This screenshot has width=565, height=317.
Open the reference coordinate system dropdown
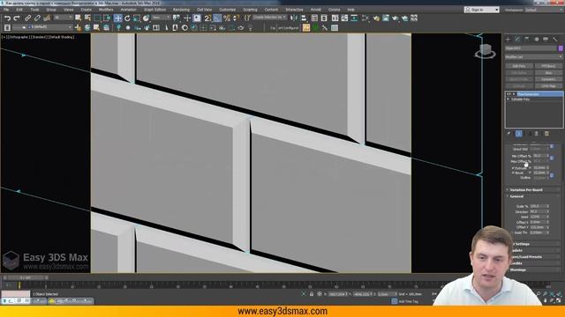(161, 18)
